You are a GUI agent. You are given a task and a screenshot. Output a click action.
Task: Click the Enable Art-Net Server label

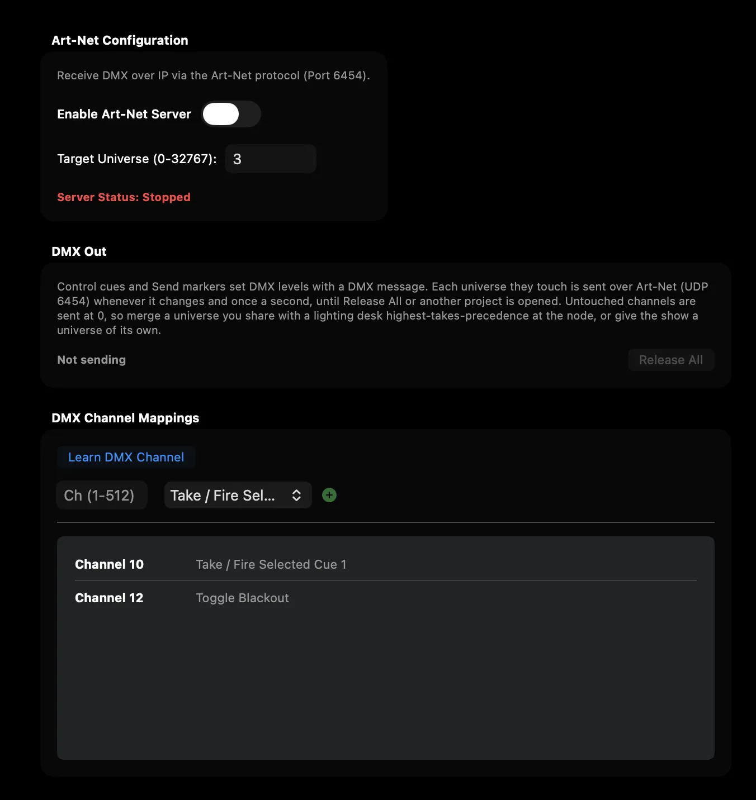pyautogui.click(x=124, y=114)
